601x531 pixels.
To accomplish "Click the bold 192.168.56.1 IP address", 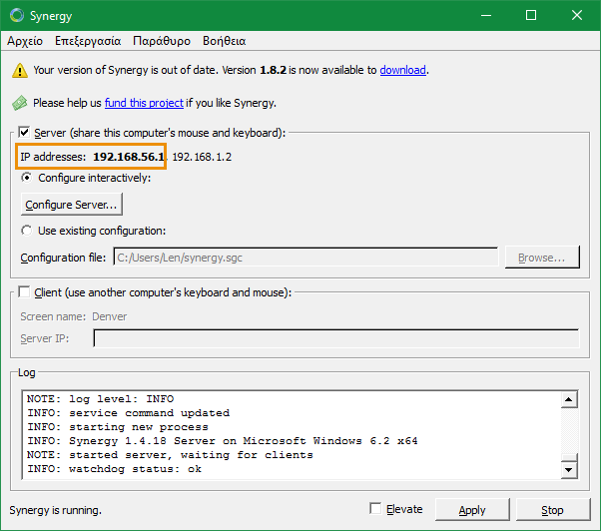I will pyautogui.click(x=129, y=157).
